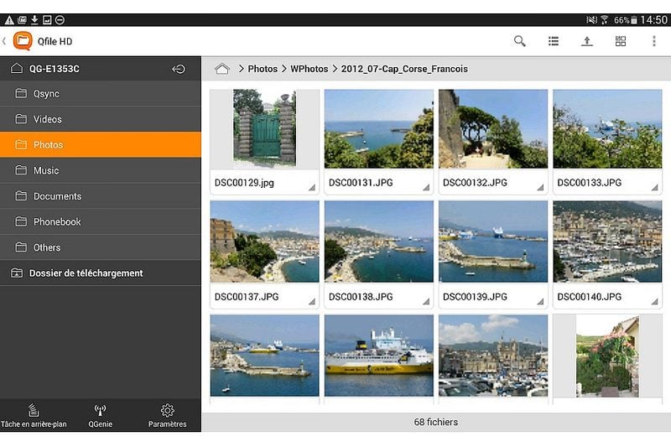Tap the logout icon beside QG-E1353C
Viewport: 671px width, 447px height.
[x=179, y=69]
